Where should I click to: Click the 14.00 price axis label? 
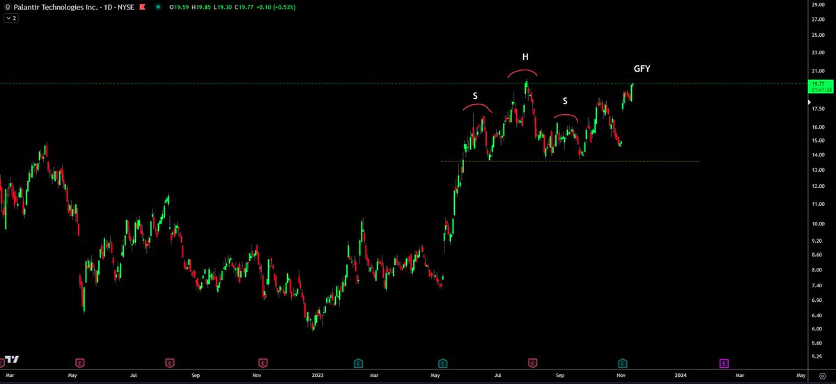click(x=818, y=154)
